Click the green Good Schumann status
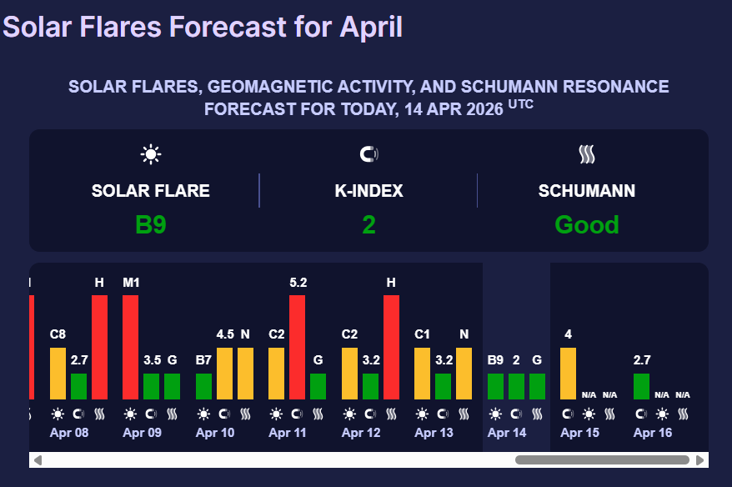 pos(587,224)
